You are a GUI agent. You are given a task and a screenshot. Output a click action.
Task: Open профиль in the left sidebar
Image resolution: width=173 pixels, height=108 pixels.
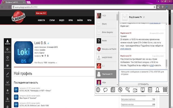[8, 42]
